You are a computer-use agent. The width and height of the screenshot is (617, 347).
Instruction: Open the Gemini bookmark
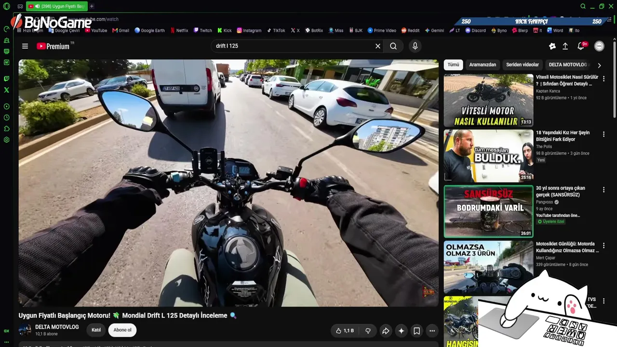434,30
